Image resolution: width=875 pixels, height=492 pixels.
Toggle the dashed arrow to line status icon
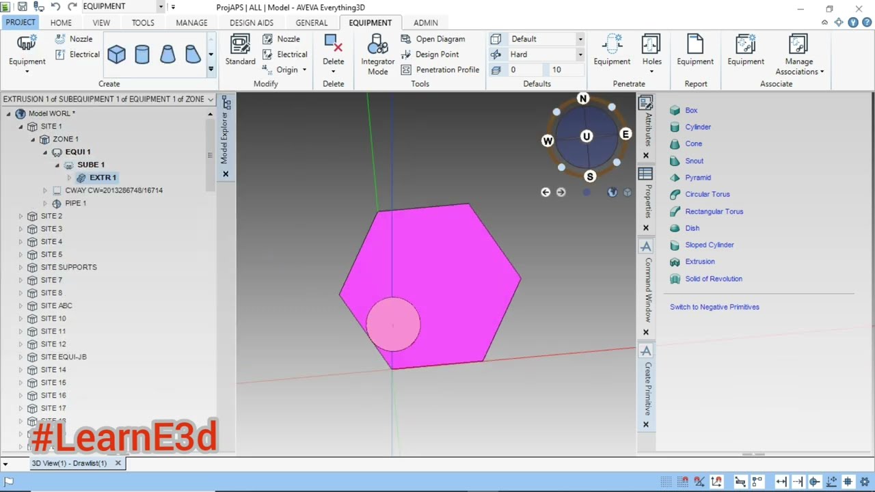click(798, 482)
